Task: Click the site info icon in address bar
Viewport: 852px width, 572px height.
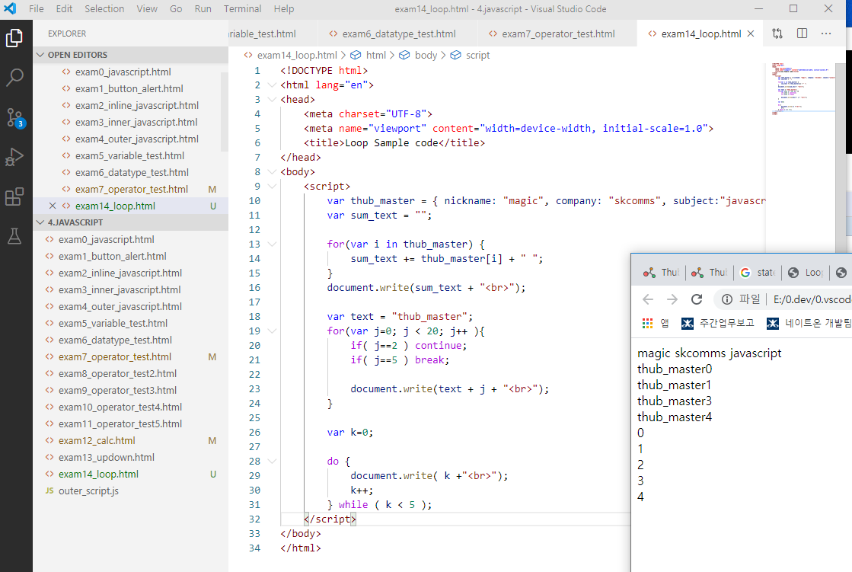Action: point(726,299)
